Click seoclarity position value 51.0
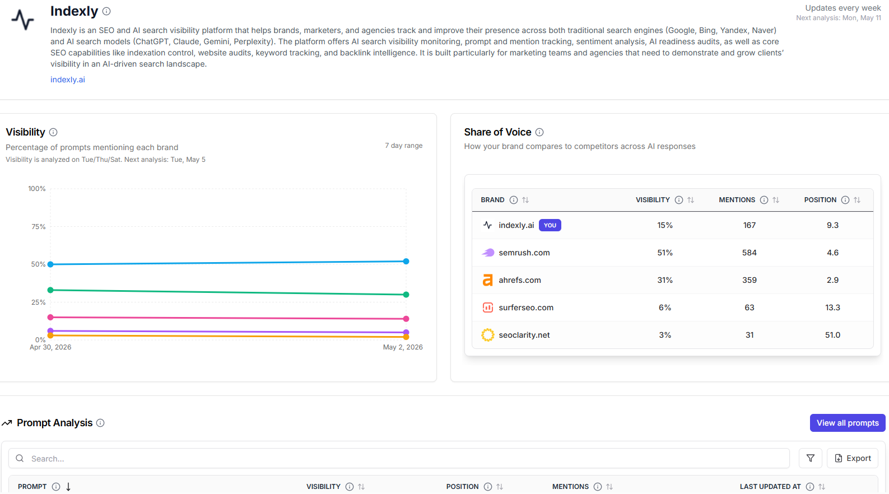The image size is (889, 494). point(833,335)
